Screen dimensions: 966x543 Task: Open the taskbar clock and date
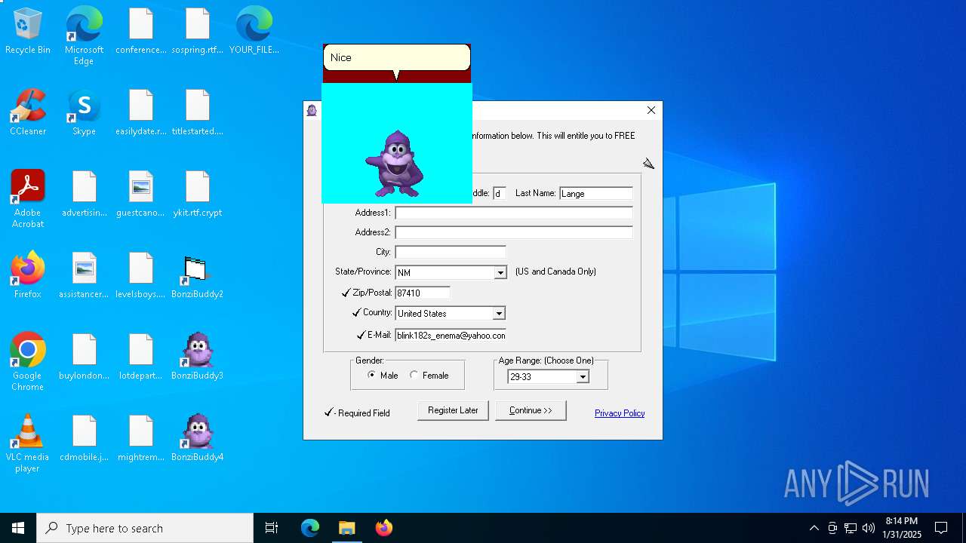tap(902, 528)
